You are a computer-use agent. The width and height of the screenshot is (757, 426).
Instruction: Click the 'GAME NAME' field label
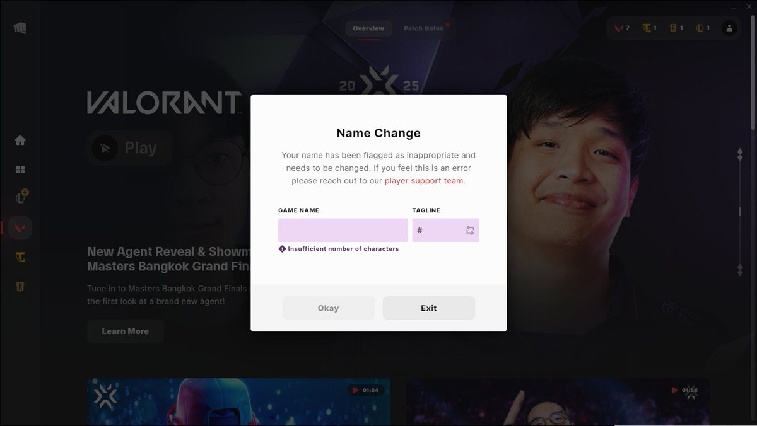coord(298,210)
